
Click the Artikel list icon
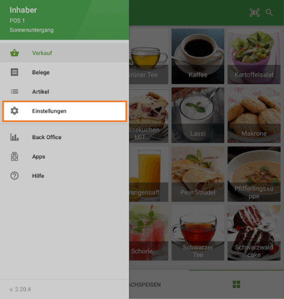[14, 92]
